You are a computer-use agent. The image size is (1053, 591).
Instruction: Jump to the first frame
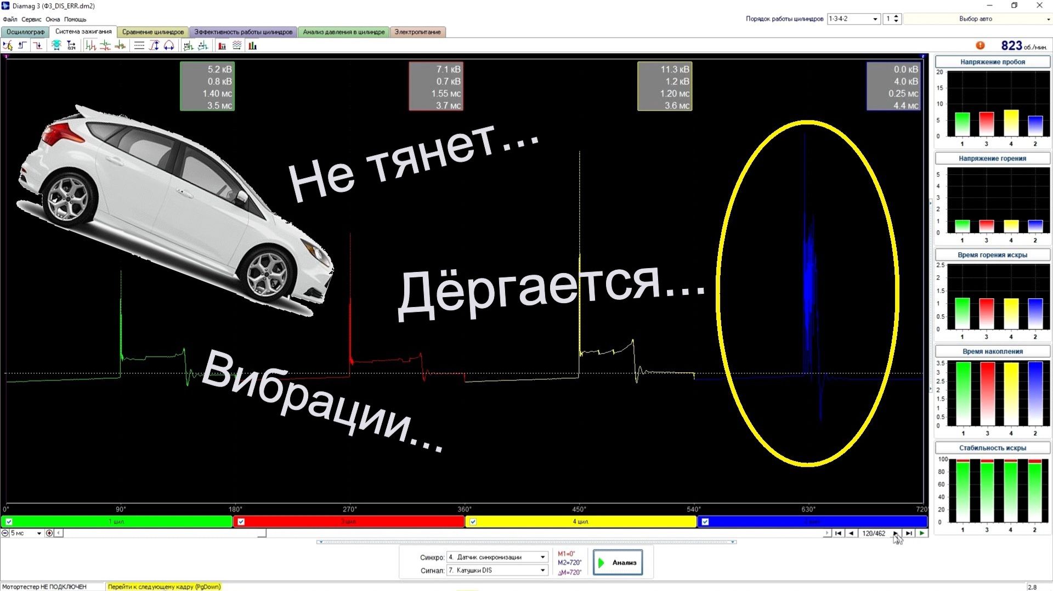click(838, 533)
